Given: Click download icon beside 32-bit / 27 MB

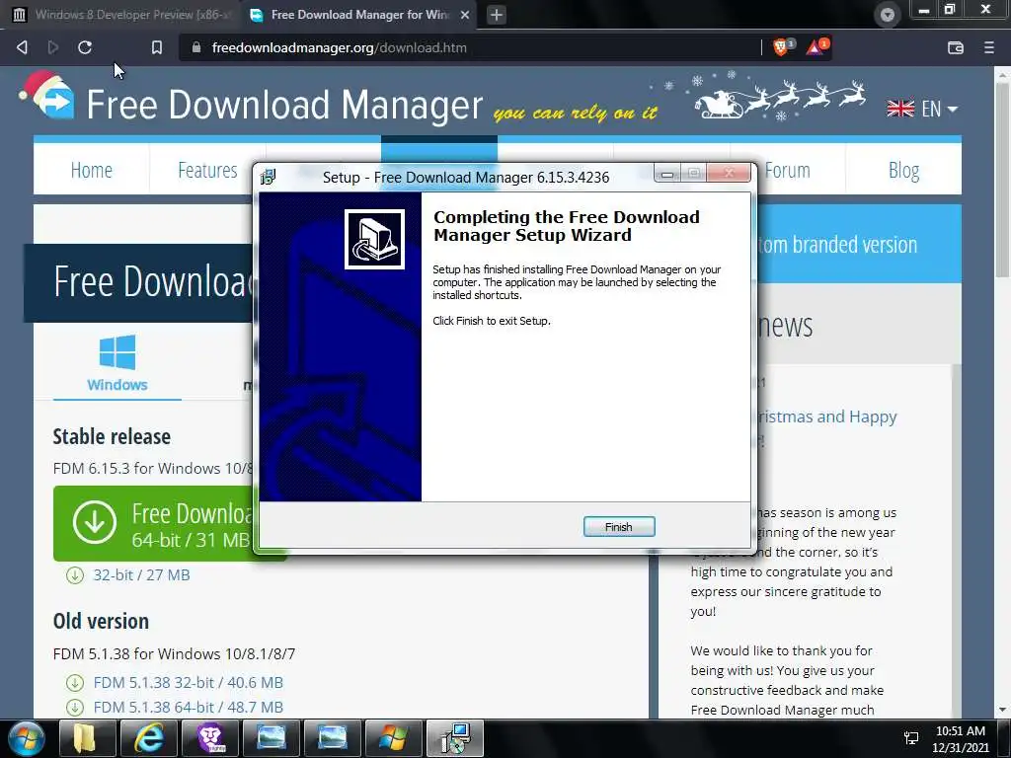Looking at the screenshot, I should pos(75,575).
